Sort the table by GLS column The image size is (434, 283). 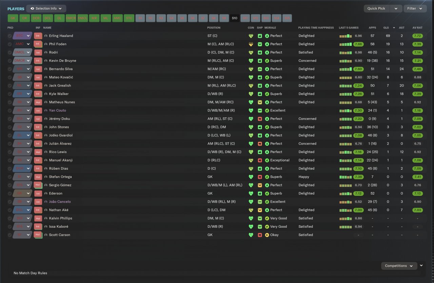point(386,28)
